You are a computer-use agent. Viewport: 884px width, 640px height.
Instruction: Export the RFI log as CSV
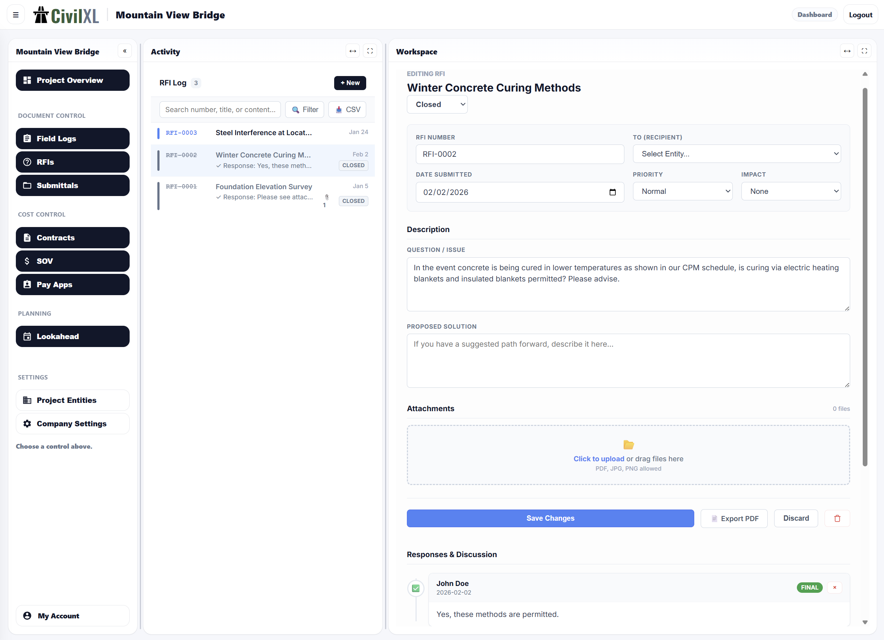point(347,109)
